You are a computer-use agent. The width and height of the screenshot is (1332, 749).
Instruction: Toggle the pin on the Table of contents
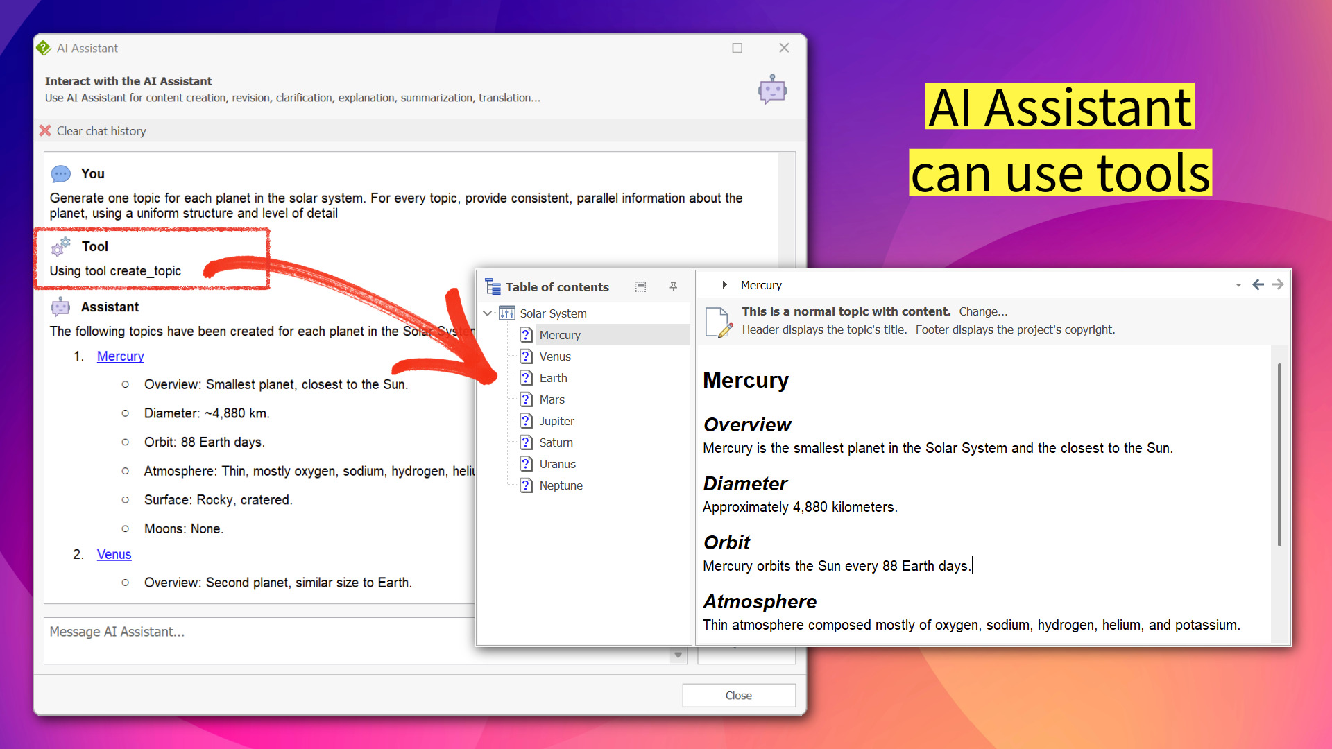pyautogui.click(x=673, y=286)
